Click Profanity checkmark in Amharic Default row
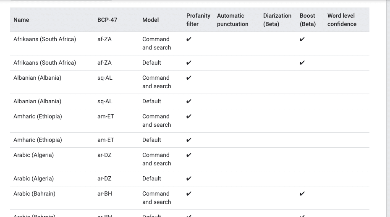The width and height of the screenshot is (390, 217). 189,140
